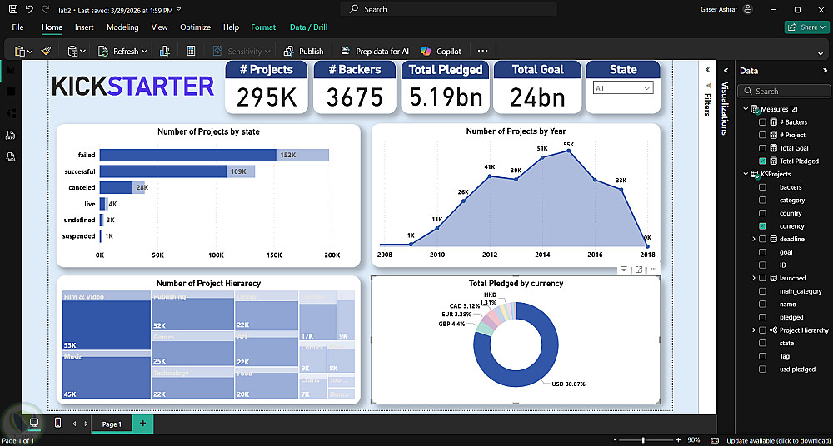Expand the deadline date hierarchy
The image size is (833, 446).
754,240
